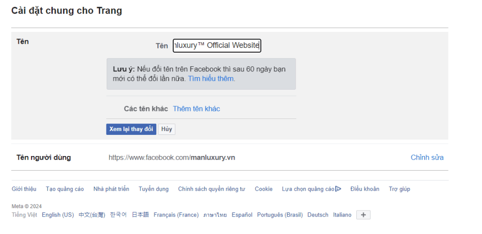Switch language to English (US)

[x=58, y=215]
